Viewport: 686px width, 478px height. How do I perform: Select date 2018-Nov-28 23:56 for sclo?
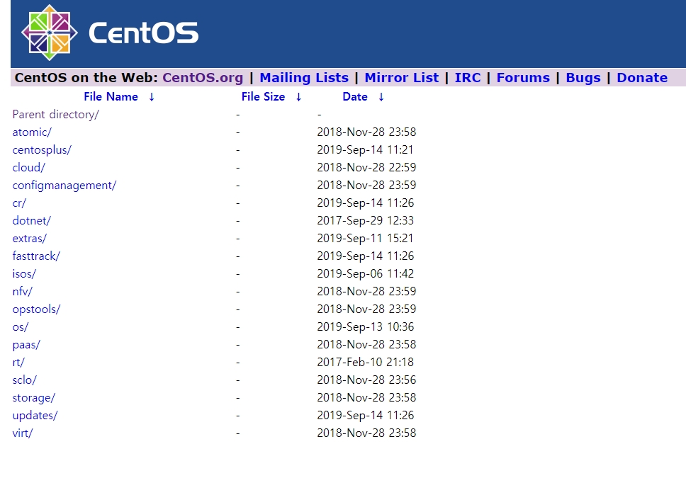click(x=366, y=380)
